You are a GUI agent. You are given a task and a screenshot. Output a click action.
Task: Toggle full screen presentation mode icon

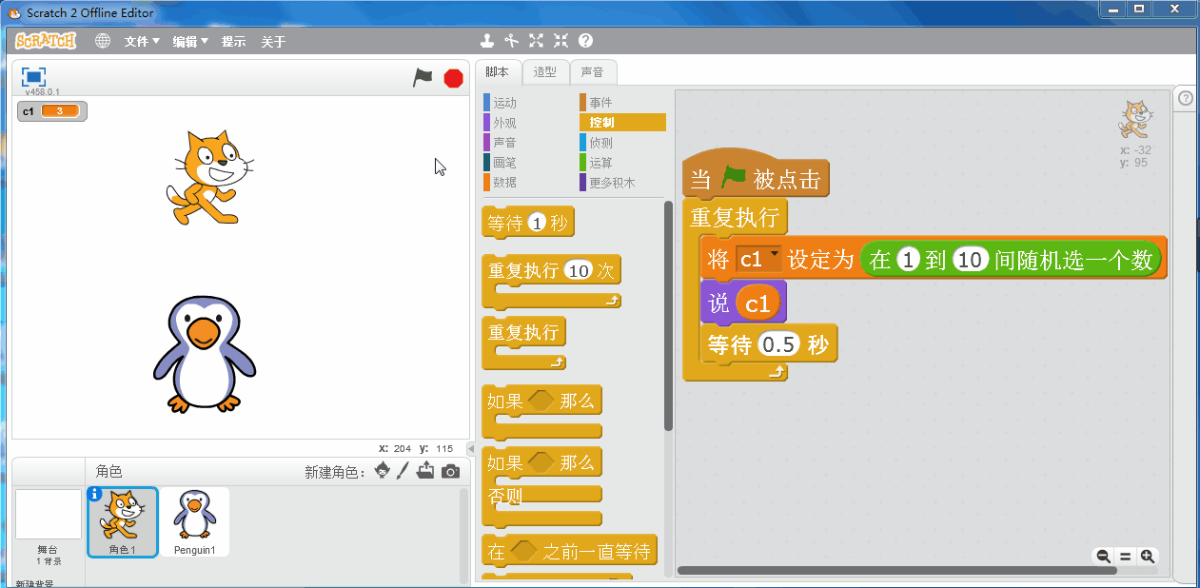[33, 77]
